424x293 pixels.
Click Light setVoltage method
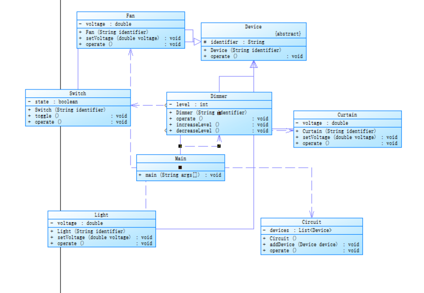click(102, 237)
